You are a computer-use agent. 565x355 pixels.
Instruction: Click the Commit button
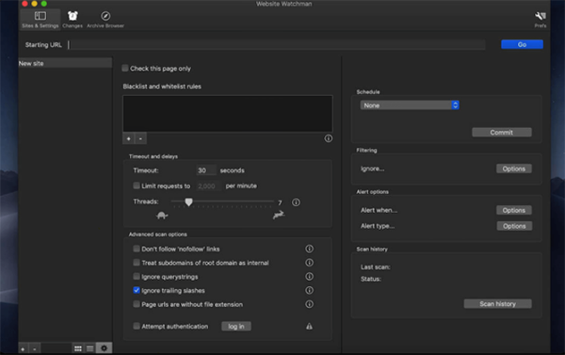(502, 132)
